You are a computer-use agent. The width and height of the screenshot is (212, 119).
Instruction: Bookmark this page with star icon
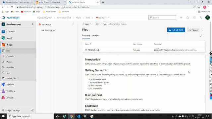199,7
